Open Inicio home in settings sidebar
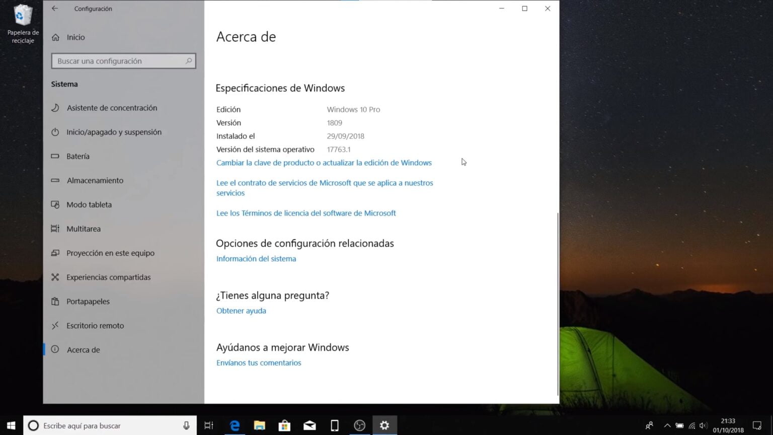The height and width of the screenshot is (435, 773). [x=75, y=37]
